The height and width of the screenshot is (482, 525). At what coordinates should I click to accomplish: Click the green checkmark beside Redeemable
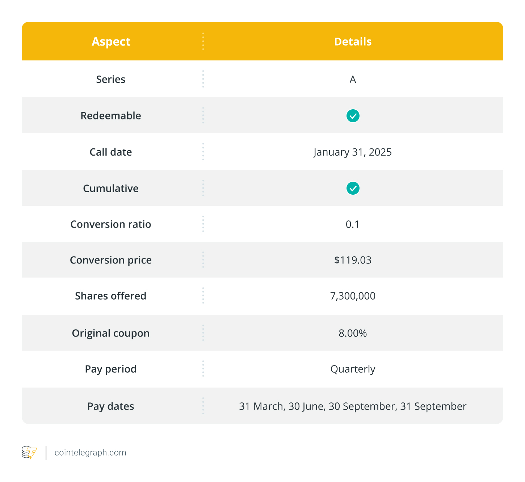[353, 116]
